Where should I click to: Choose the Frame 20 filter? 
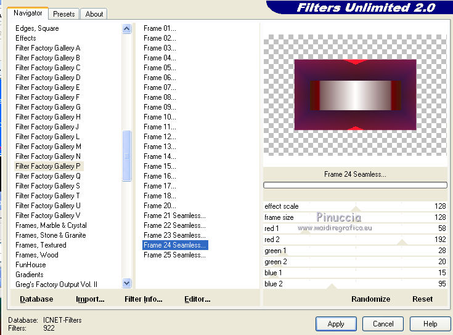[x=160, y=206]
